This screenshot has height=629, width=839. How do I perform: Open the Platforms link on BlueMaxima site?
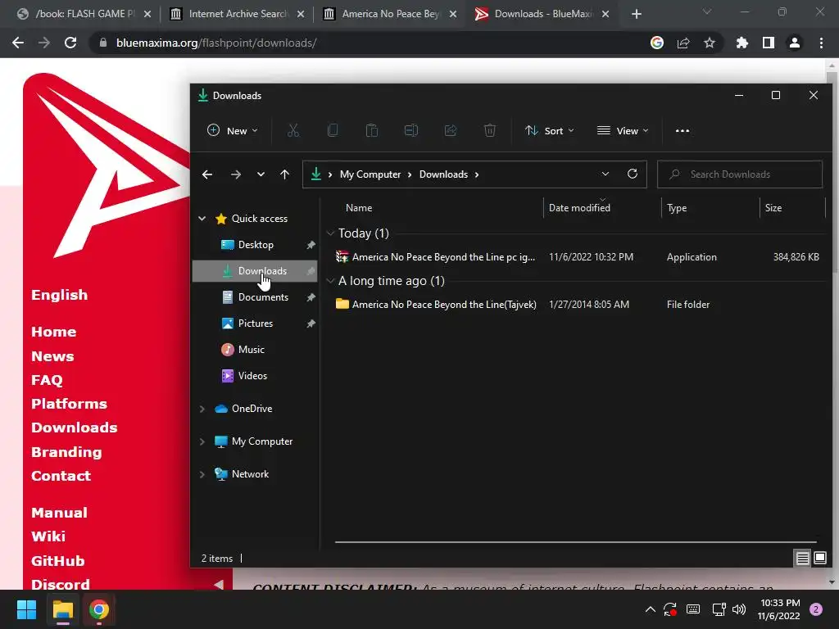[69, 404]
